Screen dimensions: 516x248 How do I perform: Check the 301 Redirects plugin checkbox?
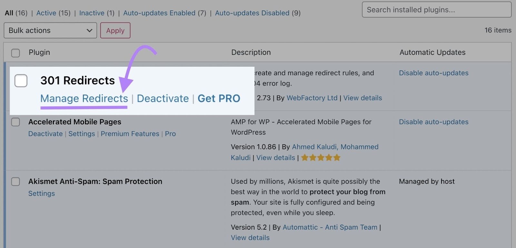21,81
